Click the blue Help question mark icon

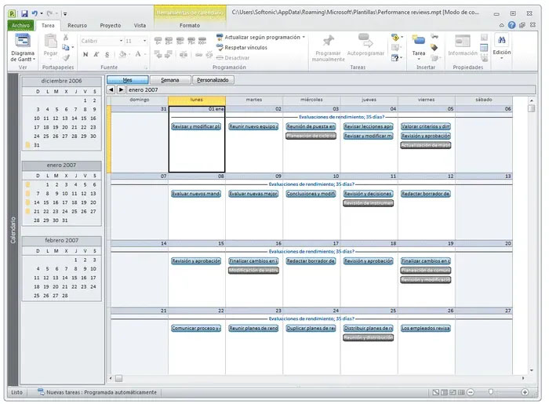click(x=511, y=25)
